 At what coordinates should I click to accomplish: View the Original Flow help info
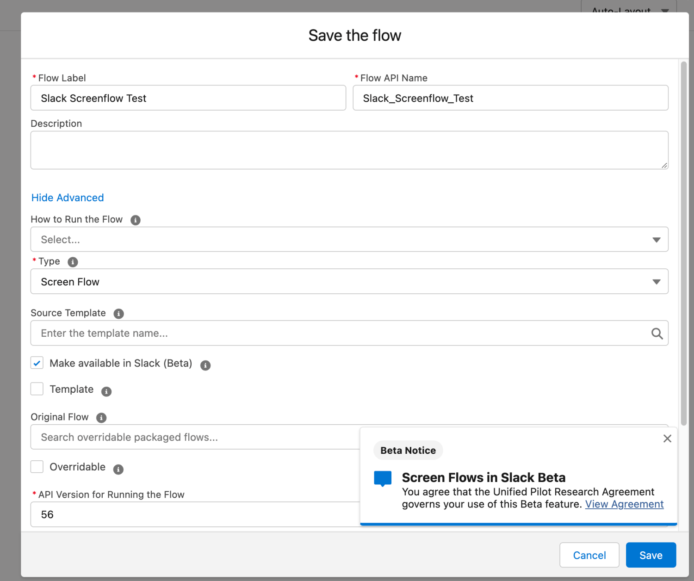click(101, 418)
